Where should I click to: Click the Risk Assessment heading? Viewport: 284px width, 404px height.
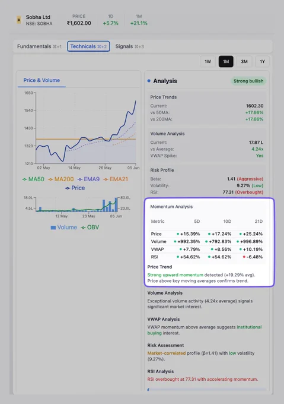(x=165, y=345)
